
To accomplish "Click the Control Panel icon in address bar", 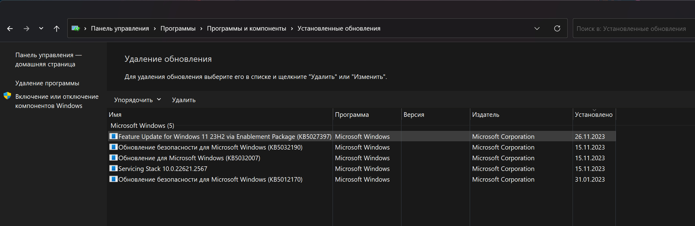I will (76, 28).
